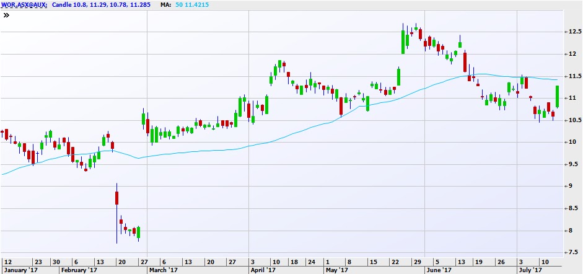Click the date tick labeled 19 in June
583x274 pixels.
(x=480, y=262)
